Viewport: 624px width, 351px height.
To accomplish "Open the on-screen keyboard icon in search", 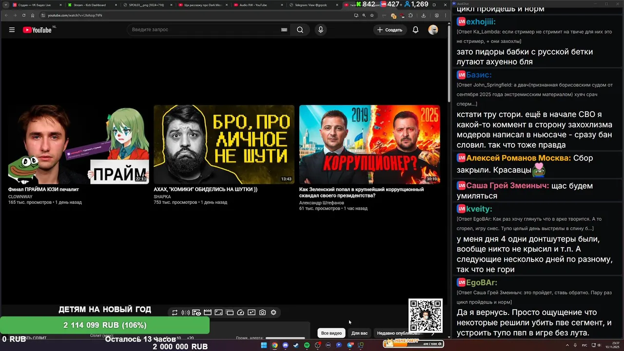I will pyautogui.click(x=284, y=30).
